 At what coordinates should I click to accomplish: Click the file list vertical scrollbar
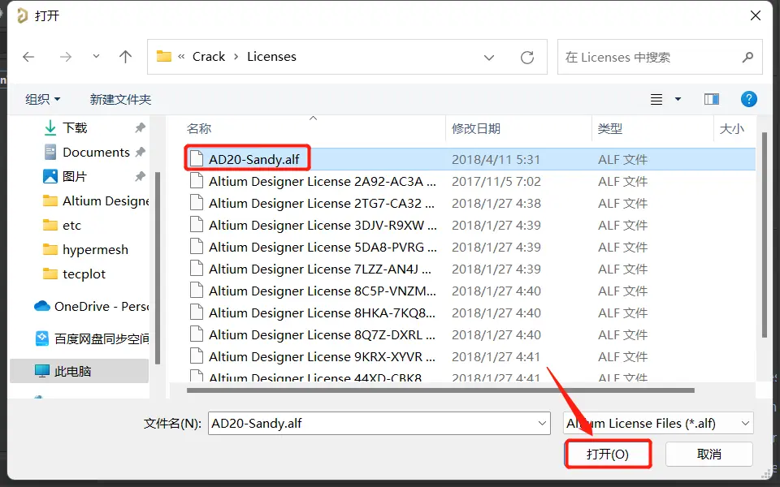click(x=765, y=235)
